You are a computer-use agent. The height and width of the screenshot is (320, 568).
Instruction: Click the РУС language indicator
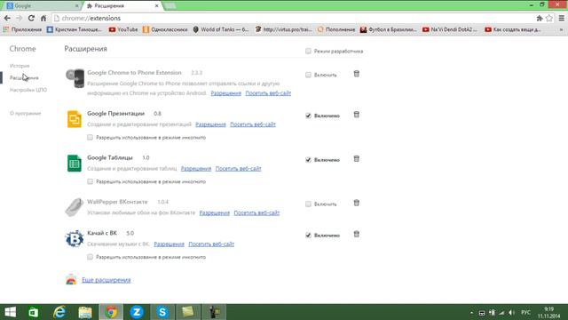click(525, 312)
